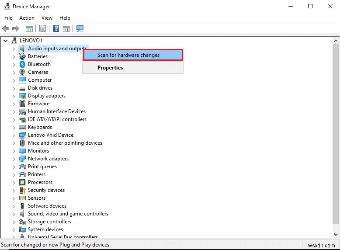Click the Show/Hide Action Pane toolbar icon
Screen dimensions: 340x250
point(66,28)
